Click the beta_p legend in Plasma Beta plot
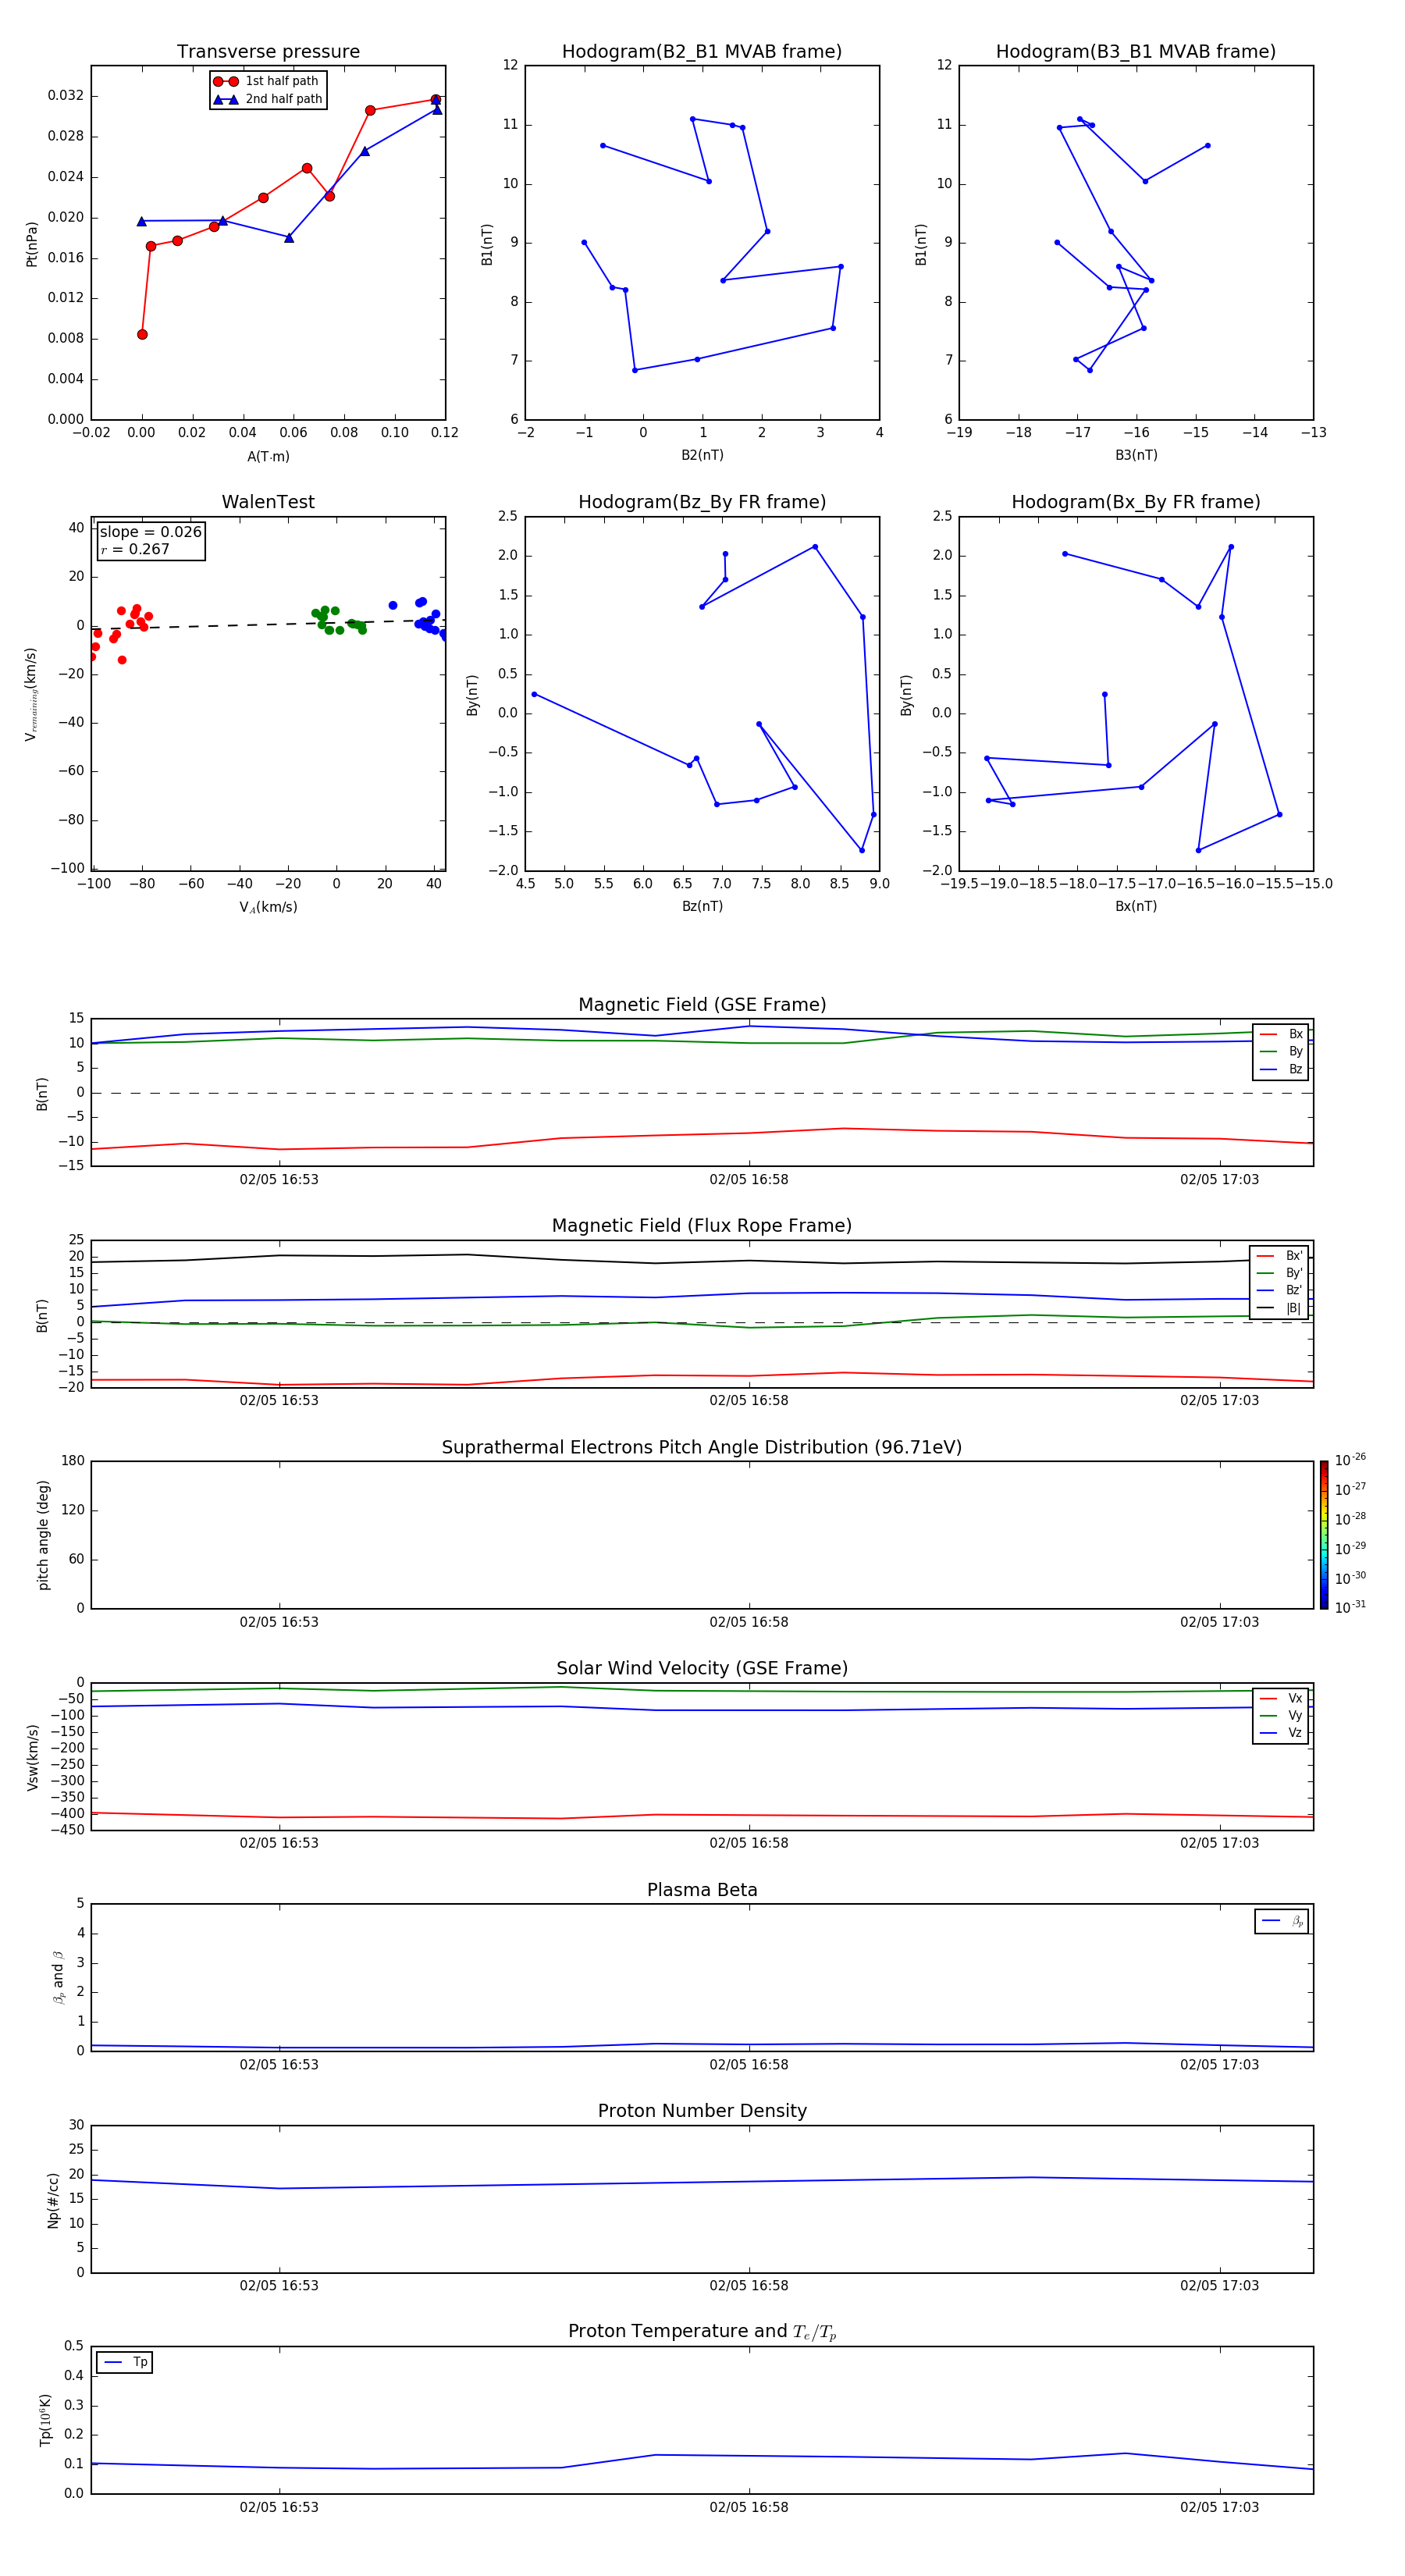1405x2576 pixels. click(x=1282, y=1921)
